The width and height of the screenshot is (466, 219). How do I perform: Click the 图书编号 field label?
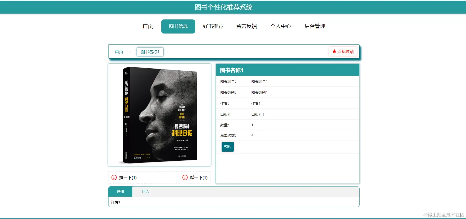[228, 81]
